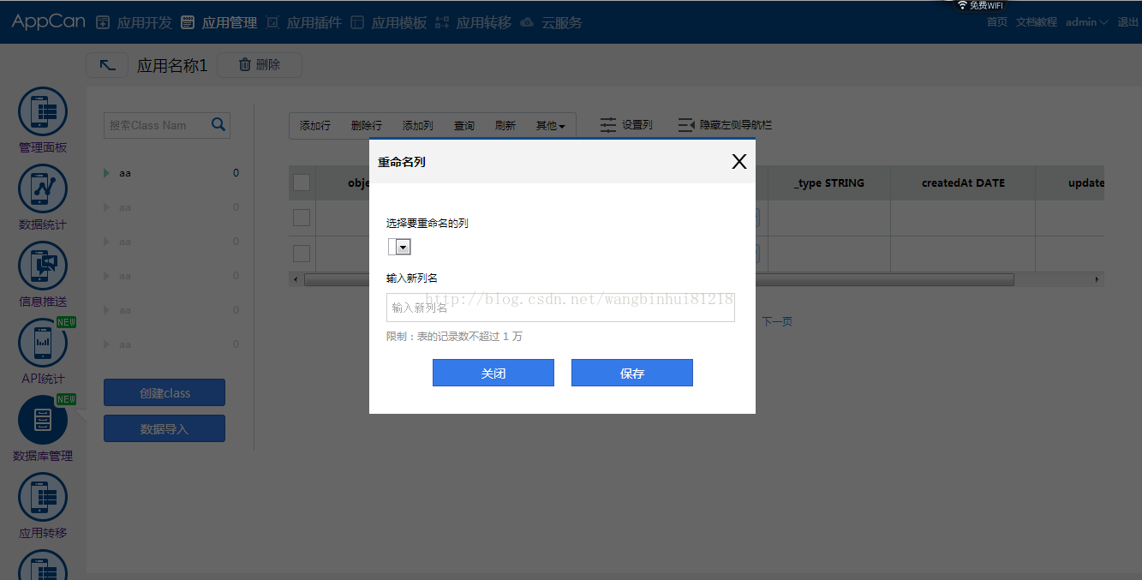1142x580 pixels.
Task: Click the 查询 toolbar button
Action: tap(464, 126)
